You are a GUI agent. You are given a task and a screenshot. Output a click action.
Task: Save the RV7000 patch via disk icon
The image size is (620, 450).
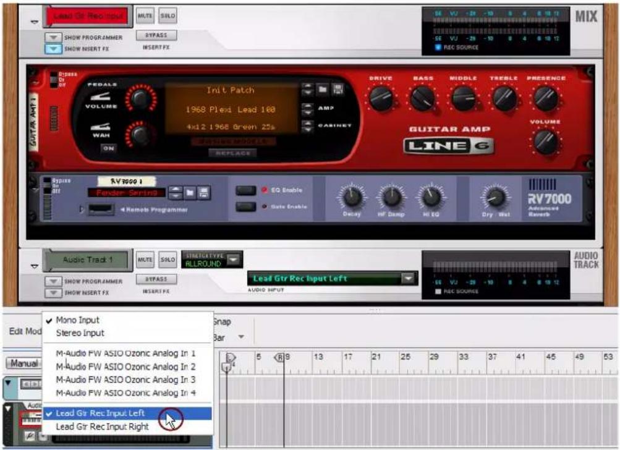(x=204, y=193)
